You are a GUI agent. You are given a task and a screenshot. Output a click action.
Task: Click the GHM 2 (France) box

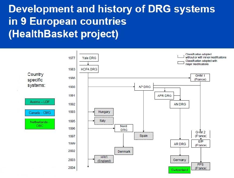[200, 134]
